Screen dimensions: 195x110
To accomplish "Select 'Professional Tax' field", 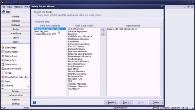I will 76,76.
